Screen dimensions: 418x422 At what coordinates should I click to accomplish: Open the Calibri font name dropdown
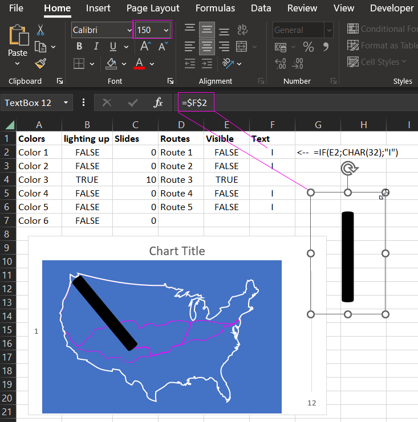(x=128, y=30)
